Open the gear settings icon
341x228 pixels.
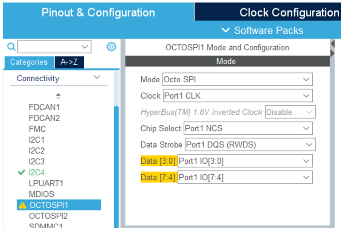111,47
